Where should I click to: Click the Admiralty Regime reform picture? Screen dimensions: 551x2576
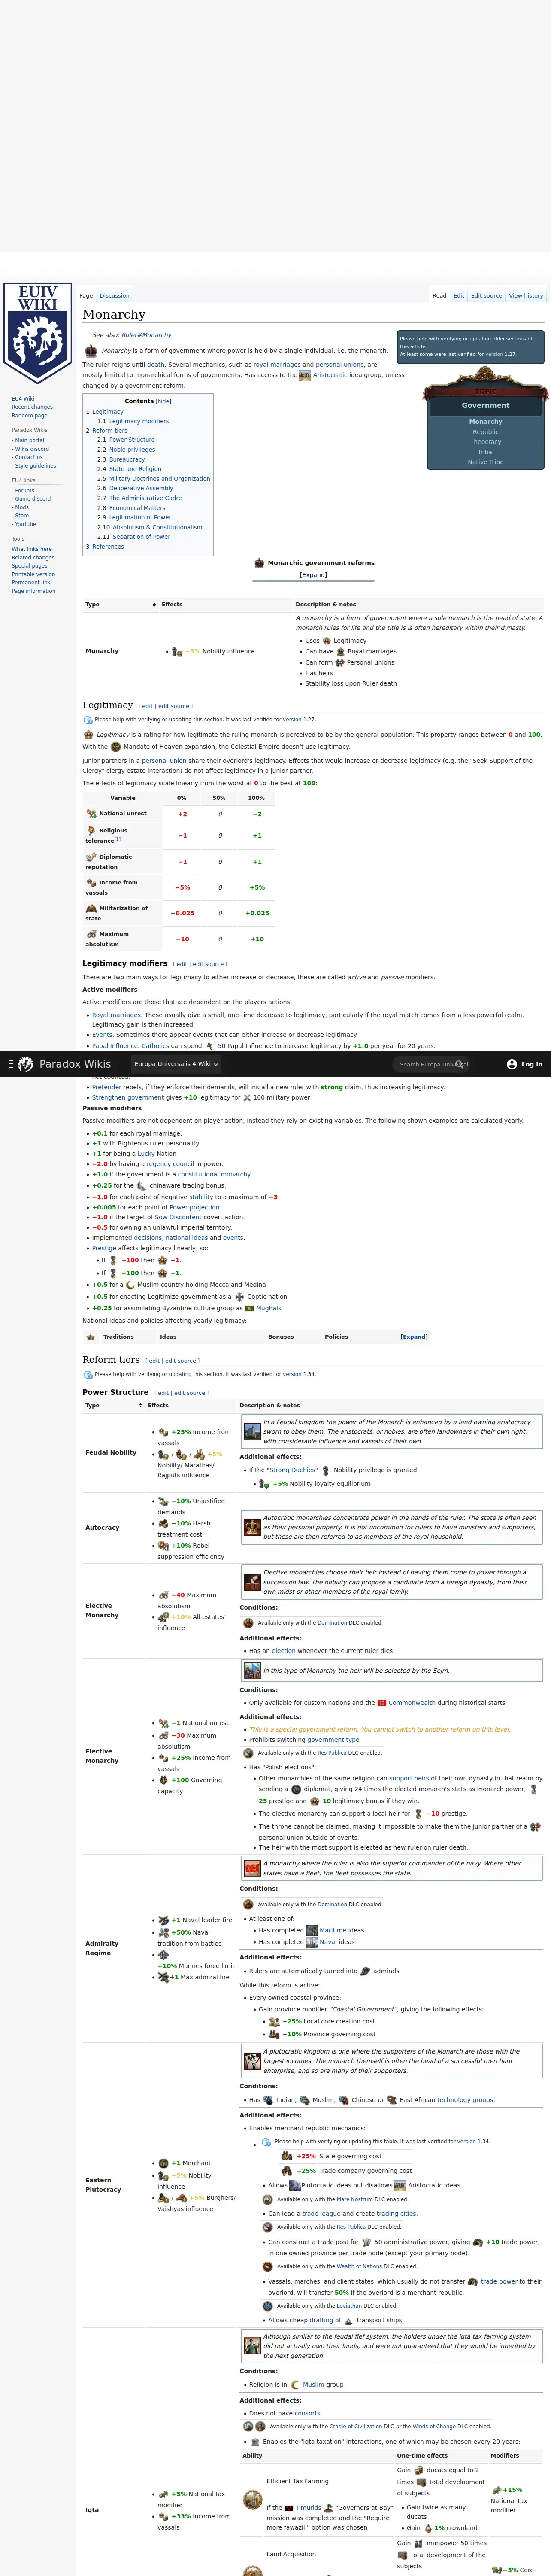click(252, 1868)
